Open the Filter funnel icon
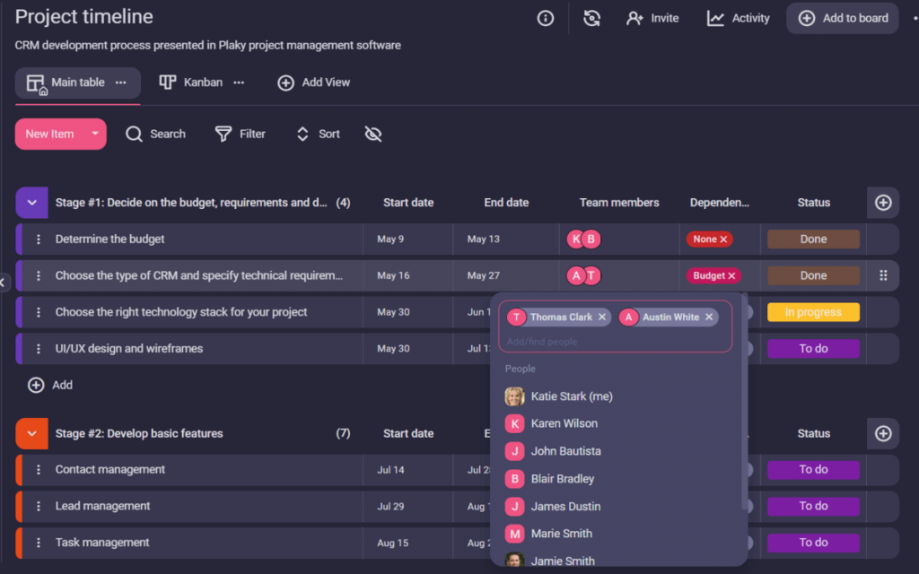The image size is (919, 574). pos(223,134)
